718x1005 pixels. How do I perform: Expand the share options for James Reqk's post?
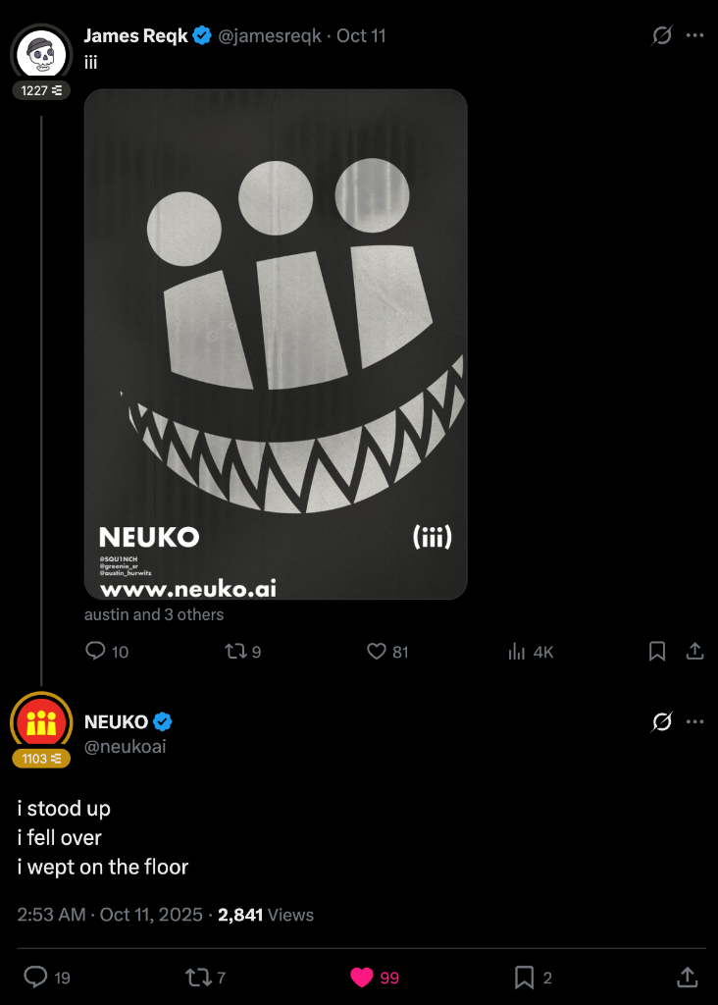(696, 651)
